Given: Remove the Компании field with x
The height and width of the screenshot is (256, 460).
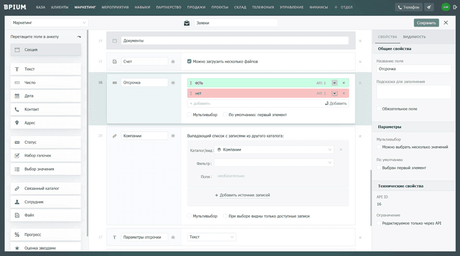Looking at the screenshot, I should 360,136.
